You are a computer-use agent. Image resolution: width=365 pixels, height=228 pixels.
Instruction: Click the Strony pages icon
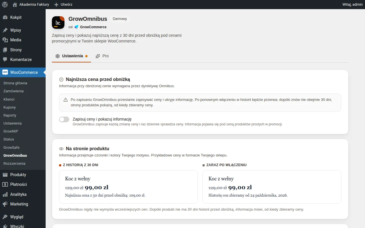coord(5,50)
